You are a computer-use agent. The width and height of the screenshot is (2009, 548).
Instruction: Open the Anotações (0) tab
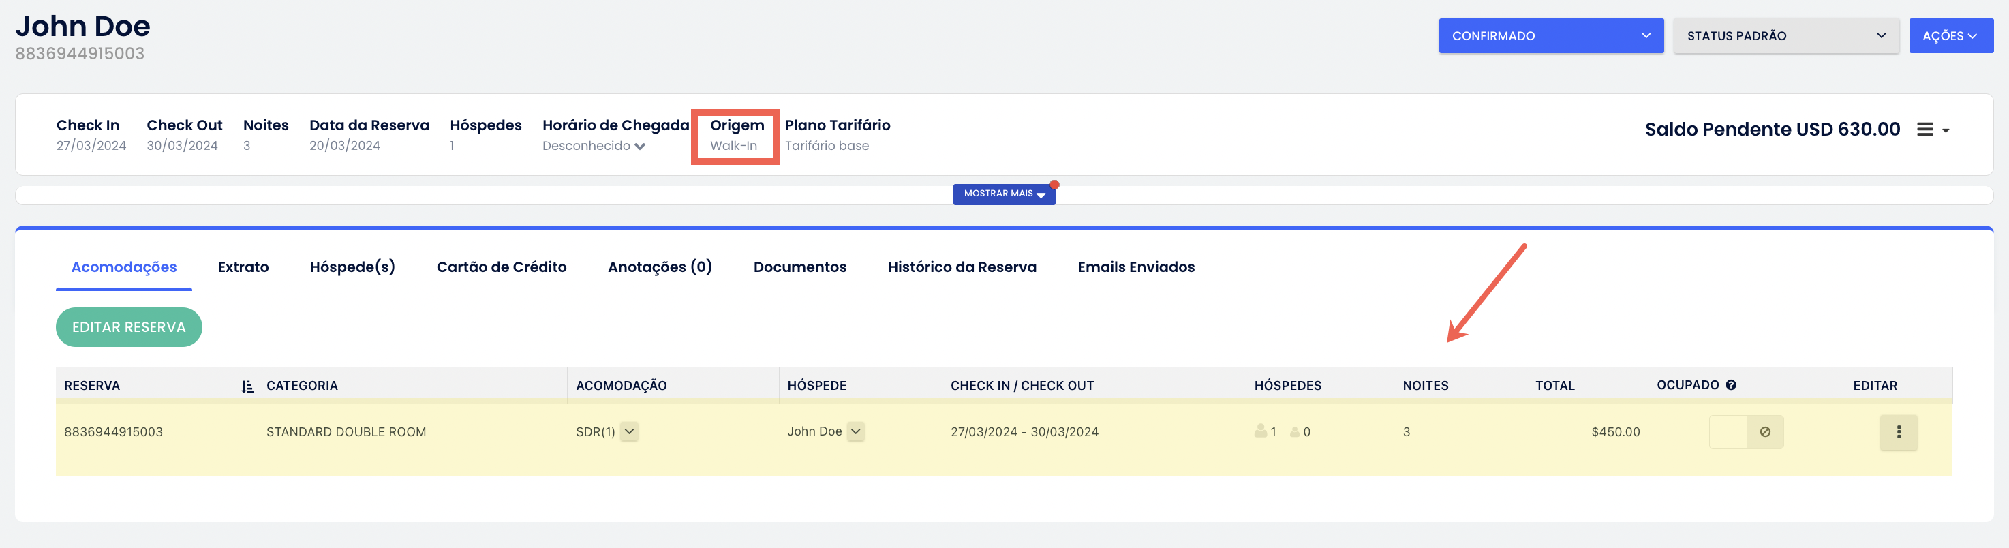[x=660, y=267]
